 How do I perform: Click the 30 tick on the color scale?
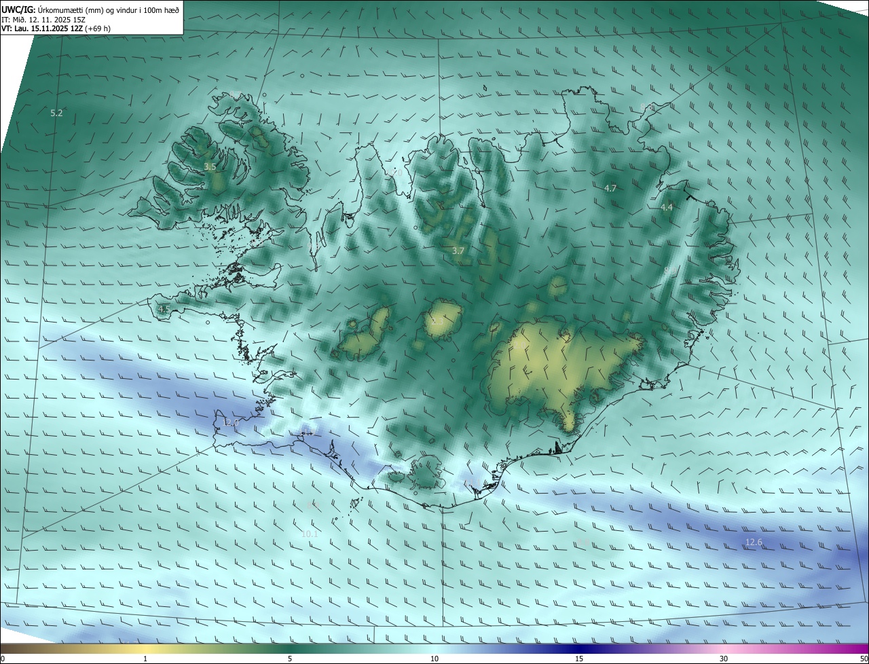click(724, 659)
